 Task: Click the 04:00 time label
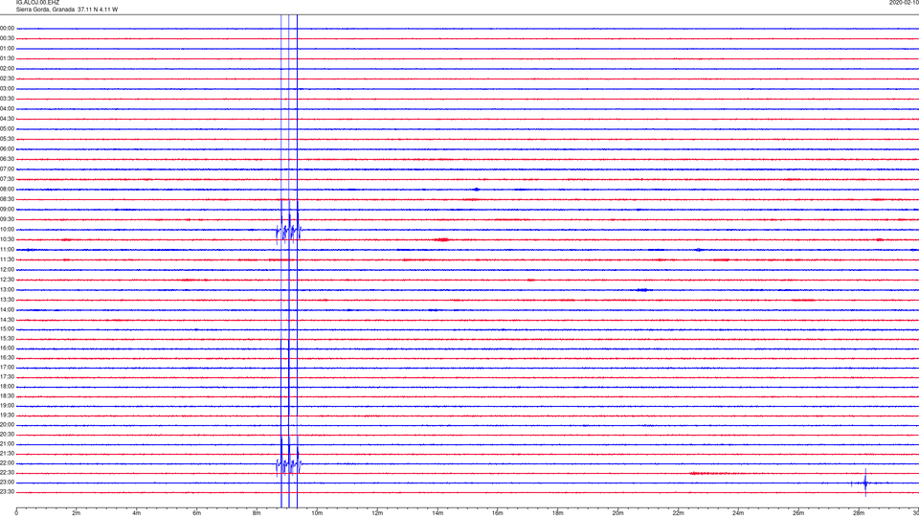click(7, 108)
